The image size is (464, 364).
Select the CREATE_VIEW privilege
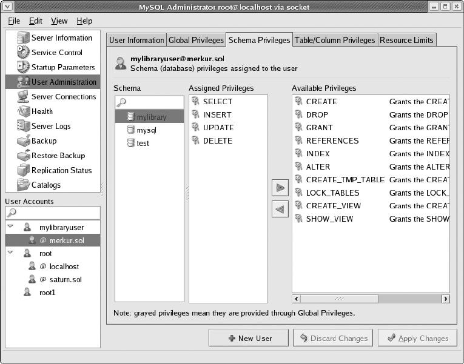click(x=371, y=205)
